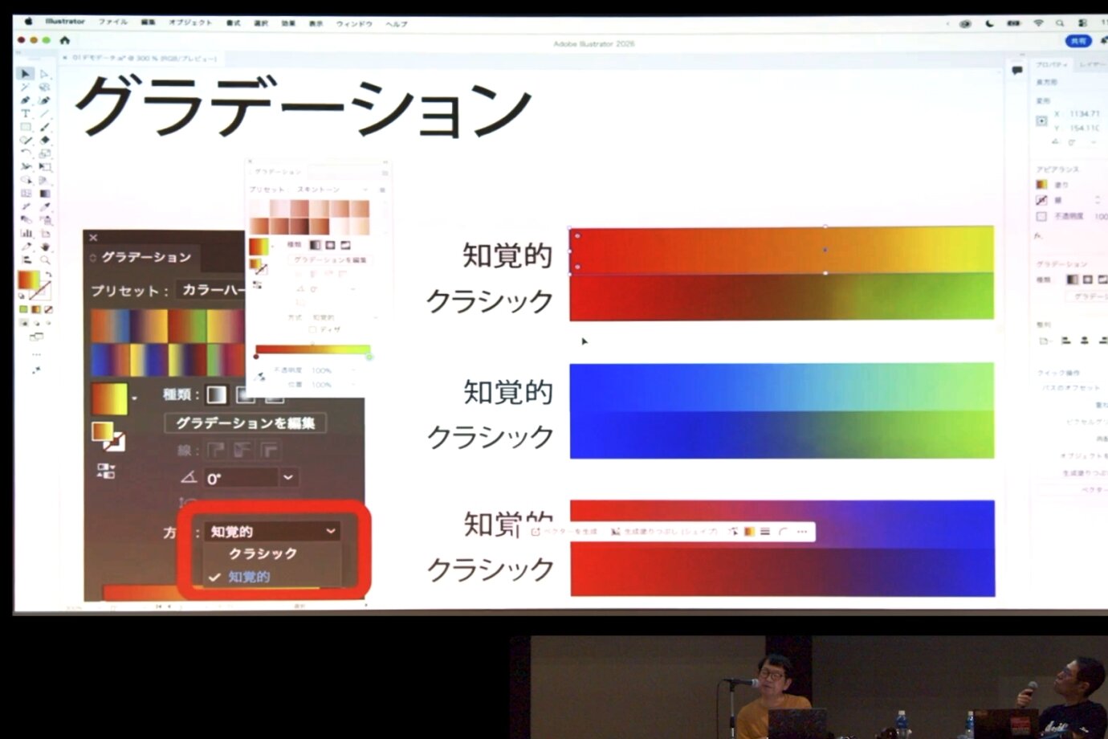The image size is (1108, 739).
Task: Click the green end stop on the gradient slider
Action: click(369, 356)
